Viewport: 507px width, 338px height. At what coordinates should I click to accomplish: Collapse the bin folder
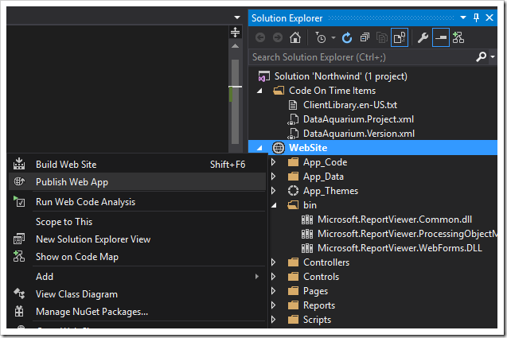tap(273, 205)
